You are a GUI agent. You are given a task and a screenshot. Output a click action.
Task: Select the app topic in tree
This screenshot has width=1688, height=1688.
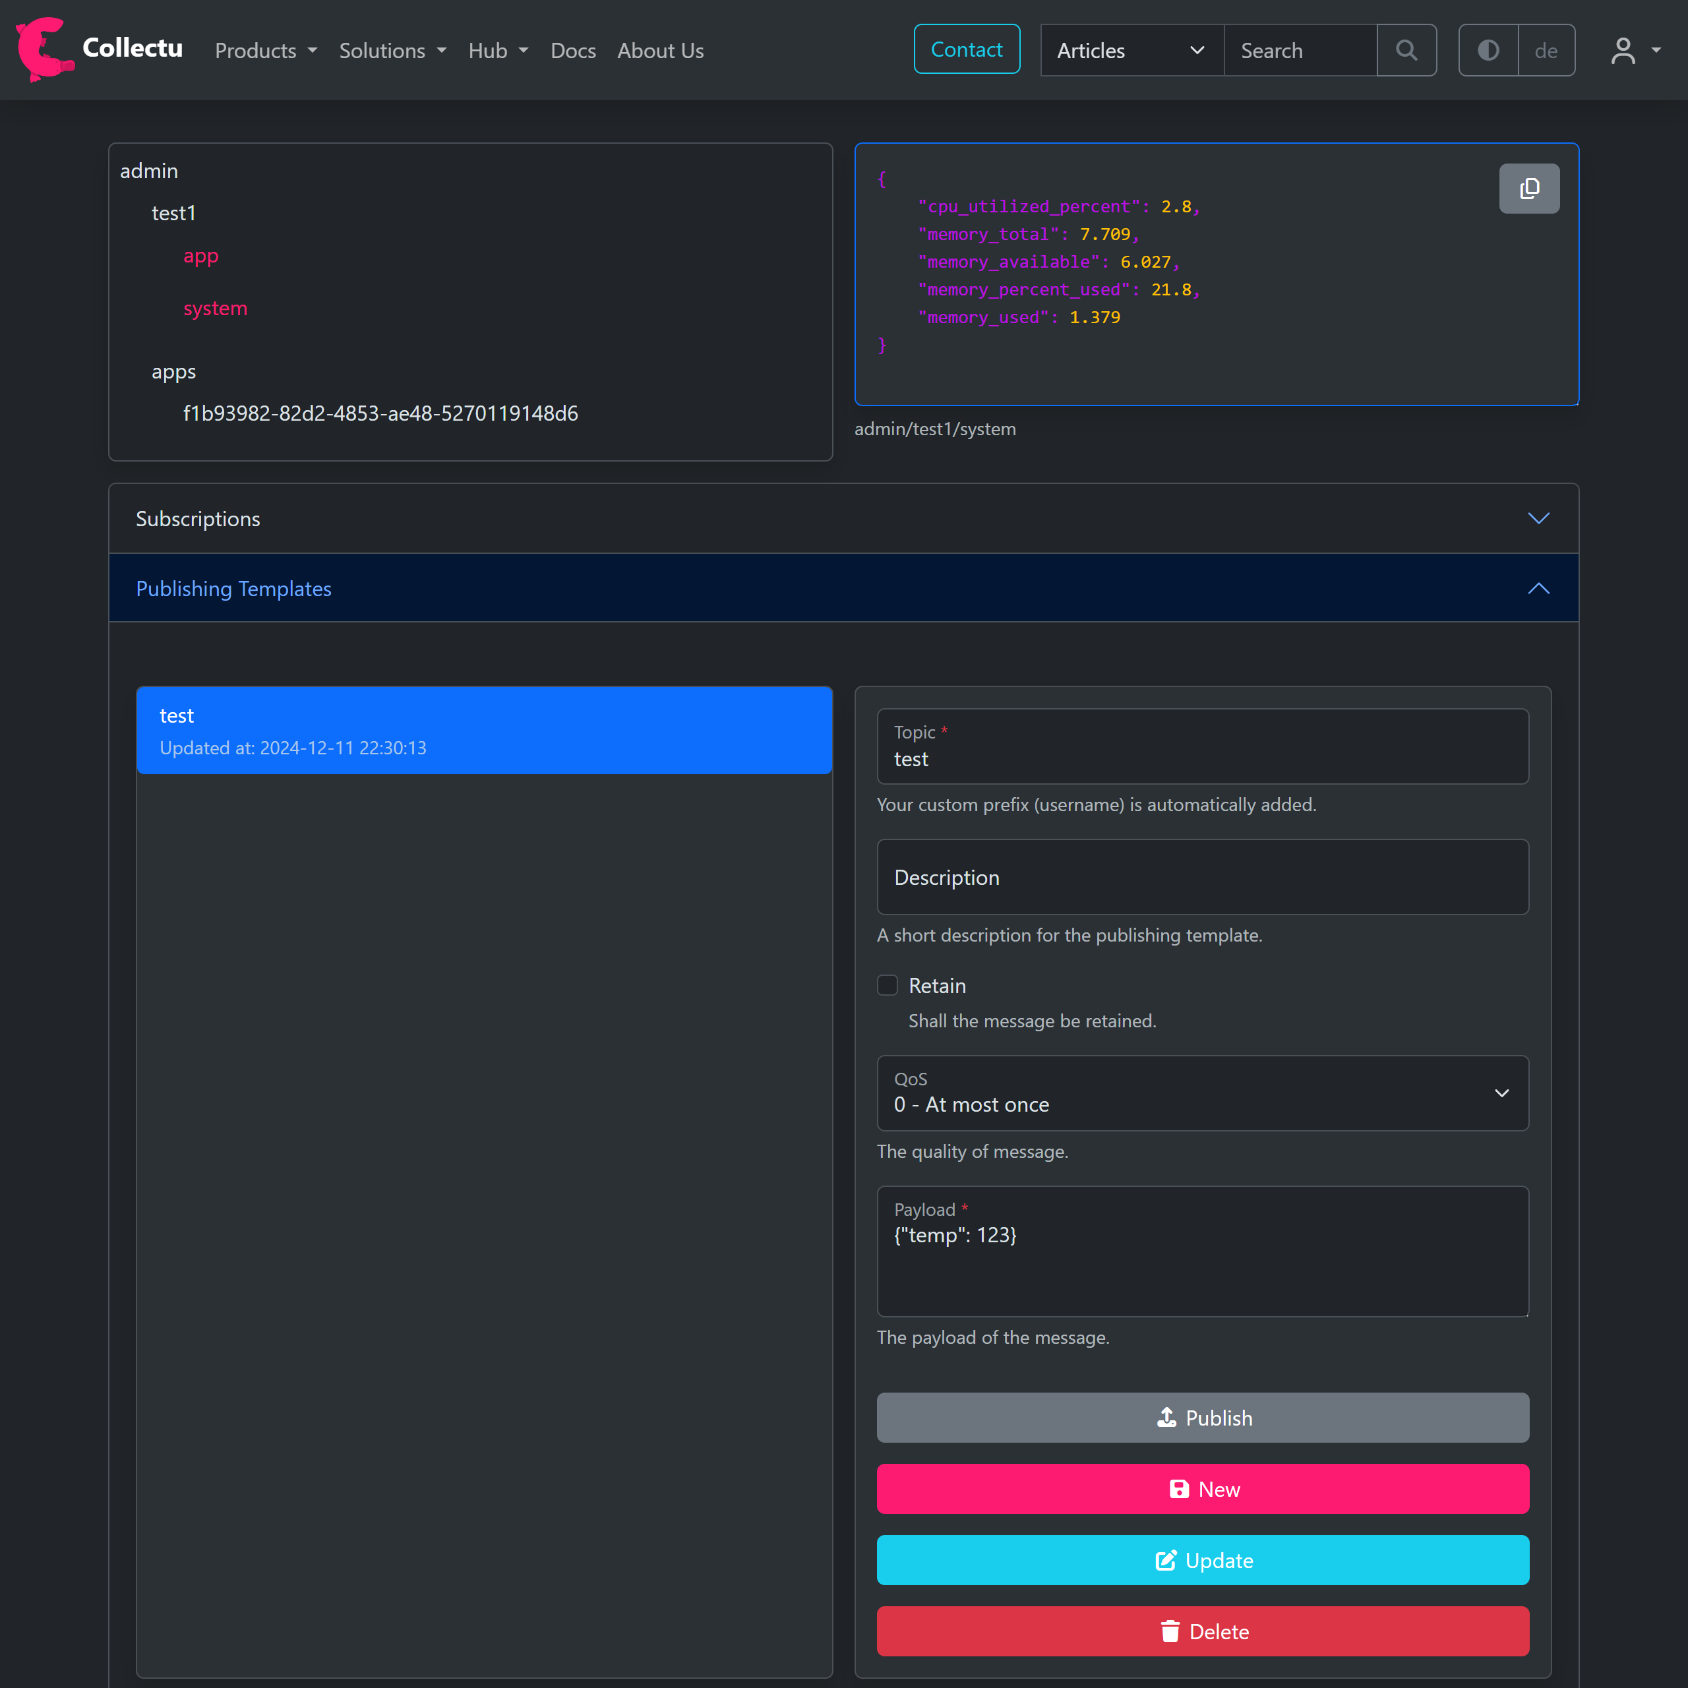201,257
